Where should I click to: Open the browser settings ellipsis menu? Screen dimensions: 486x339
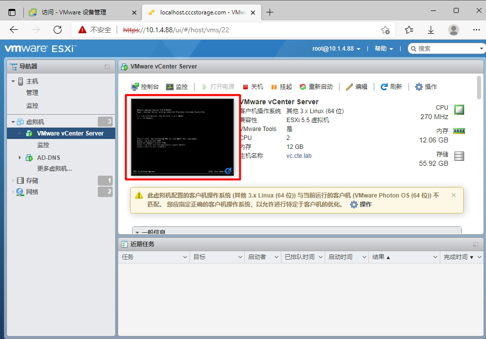click(477, 30)
